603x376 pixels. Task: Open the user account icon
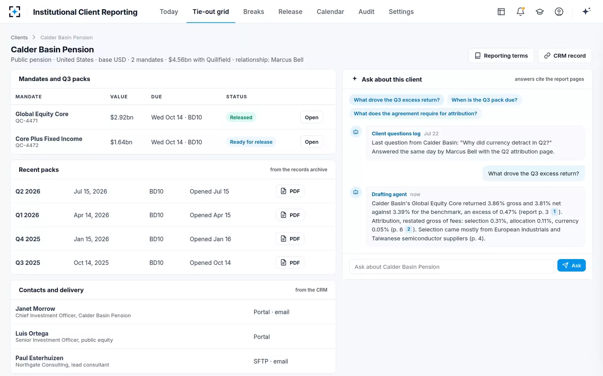pyautogui.click(x=559, y=12)
